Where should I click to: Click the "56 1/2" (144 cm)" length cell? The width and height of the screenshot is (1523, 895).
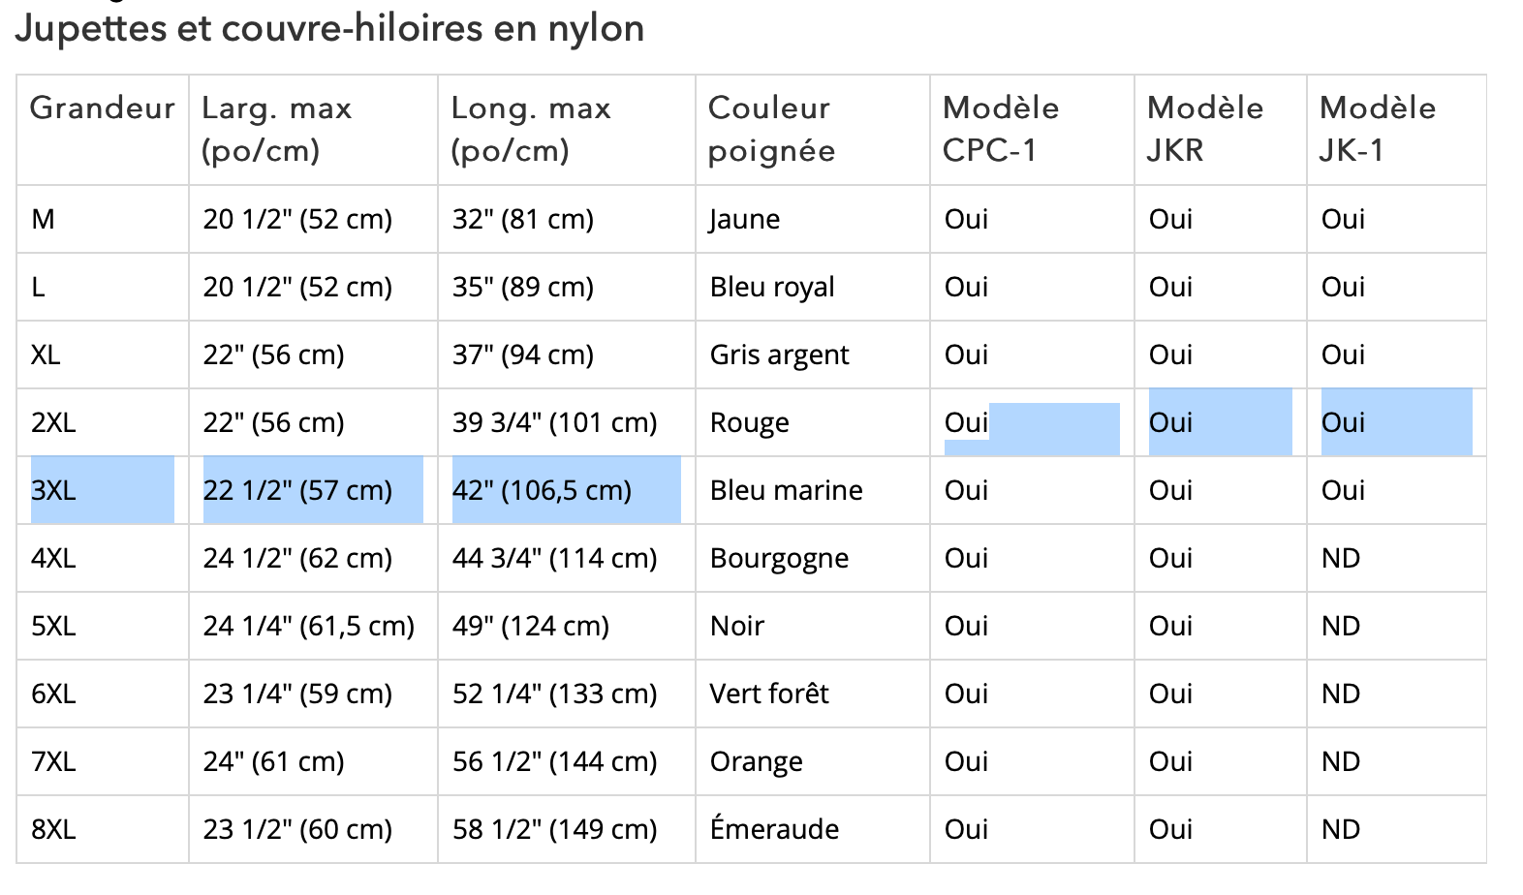pos(554,761)
